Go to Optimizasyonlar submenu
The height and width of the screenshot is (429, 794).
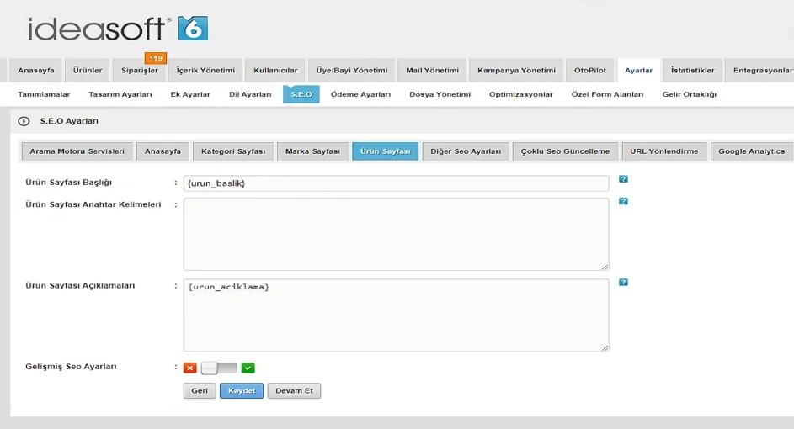521,94
